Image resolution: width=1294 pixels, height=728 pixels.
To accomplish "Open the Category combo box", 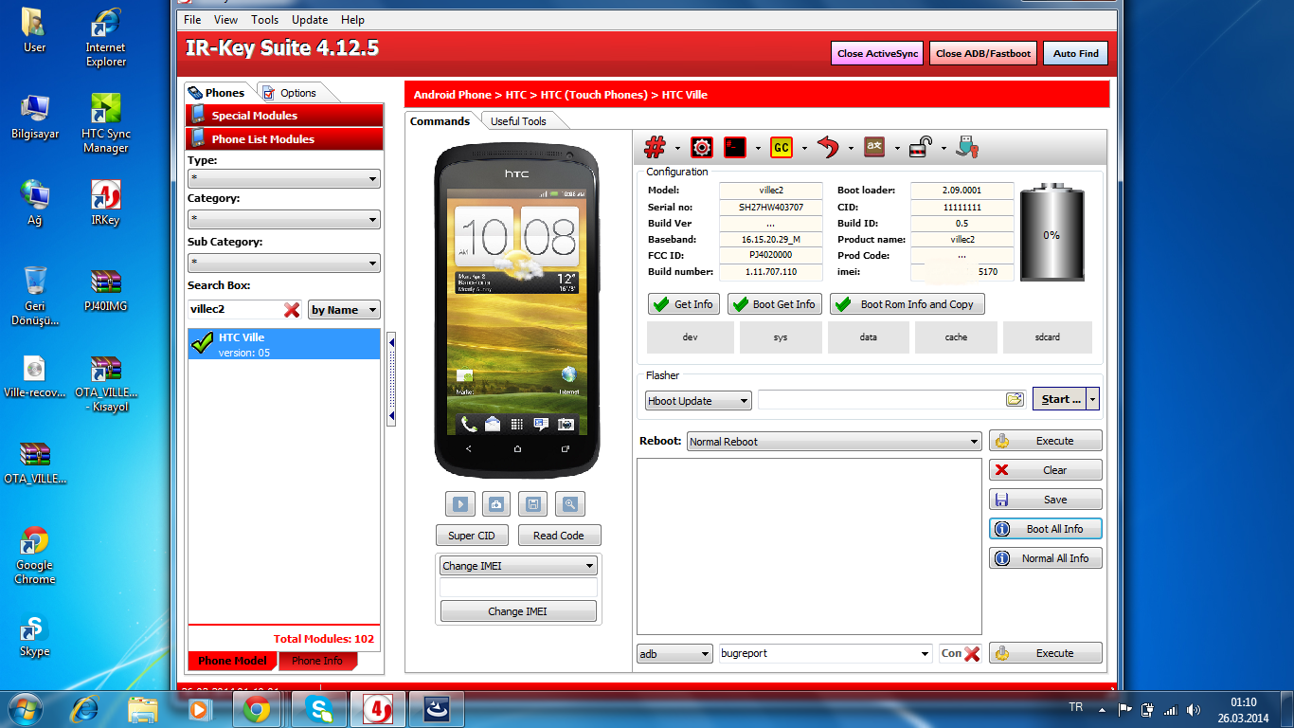I will pos(284,219).
